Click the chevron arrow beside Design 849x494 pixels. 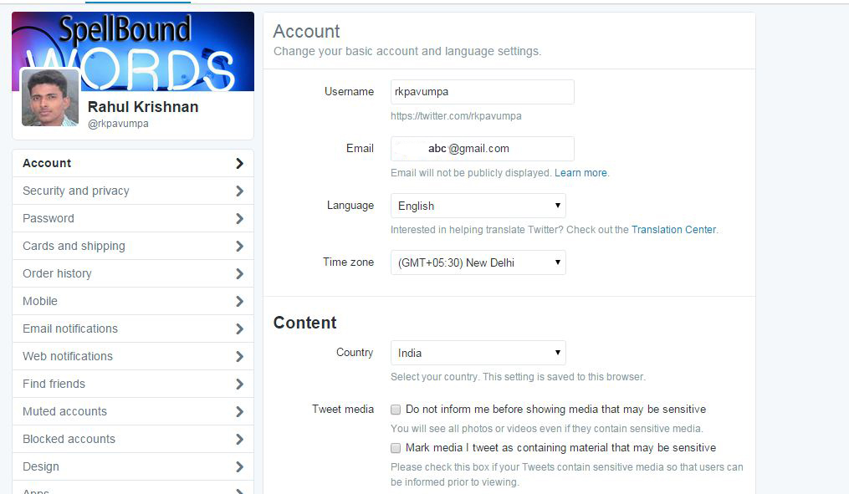coord(239,467)
